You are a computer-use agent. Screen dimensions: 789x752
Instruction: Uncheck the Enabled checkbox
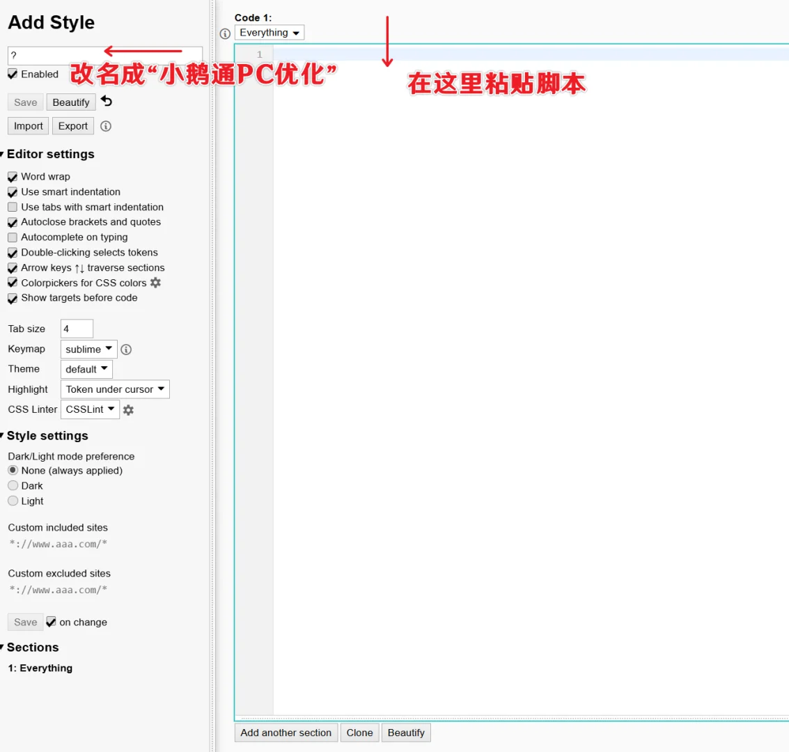point(12,74)
